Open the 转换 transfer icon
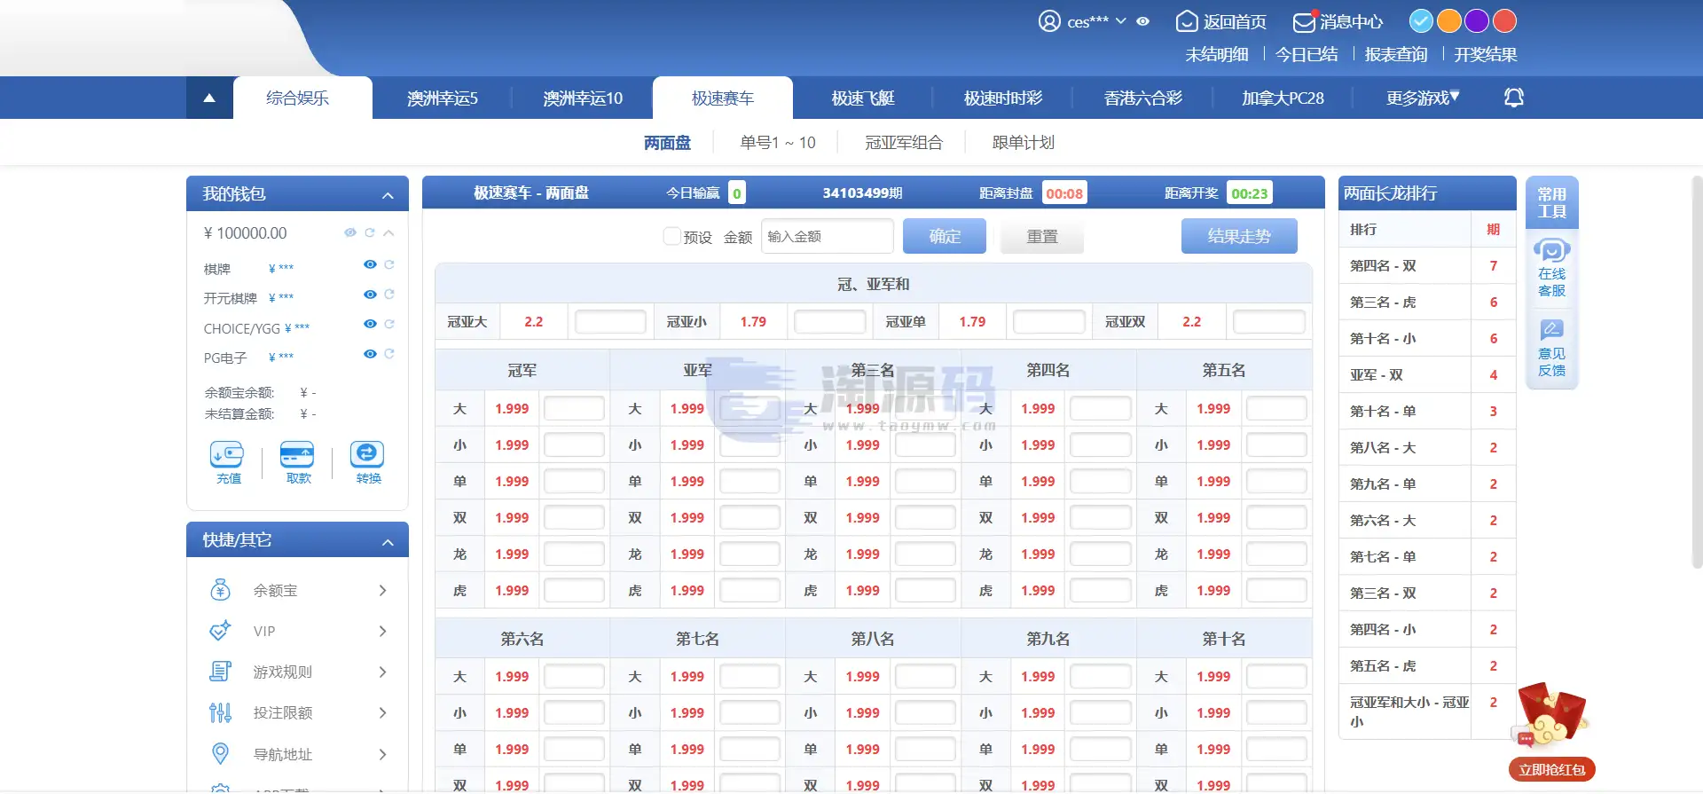The height and width of the screenshot is (794, 1703). pos(367,454)
